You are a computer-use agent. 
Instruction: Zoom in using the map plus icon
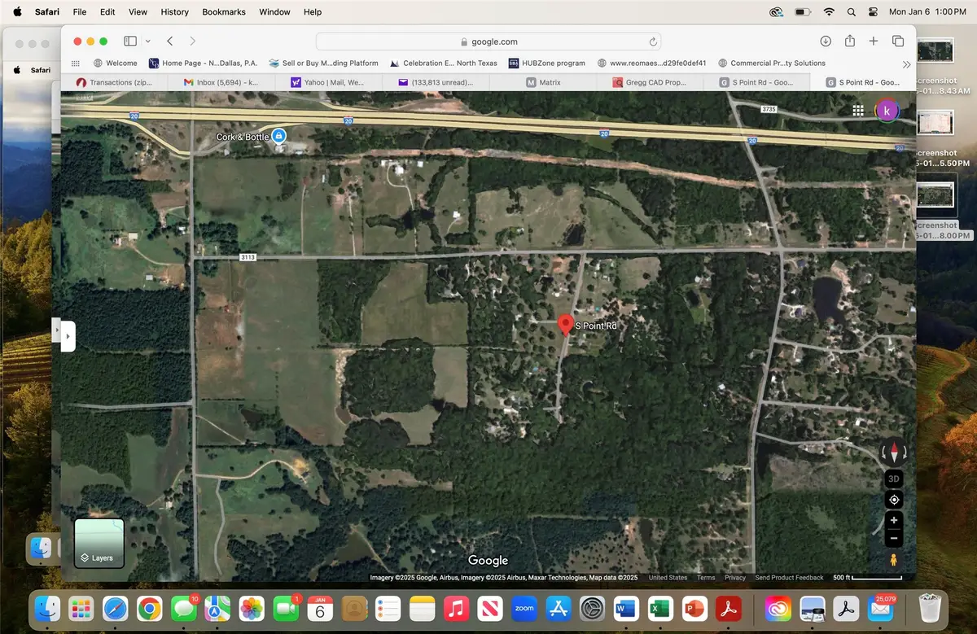[893, 520]
